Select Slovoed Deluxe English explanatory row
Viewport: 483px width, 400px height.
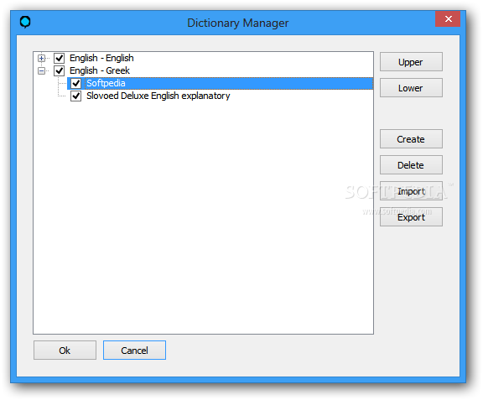[158, 96]
